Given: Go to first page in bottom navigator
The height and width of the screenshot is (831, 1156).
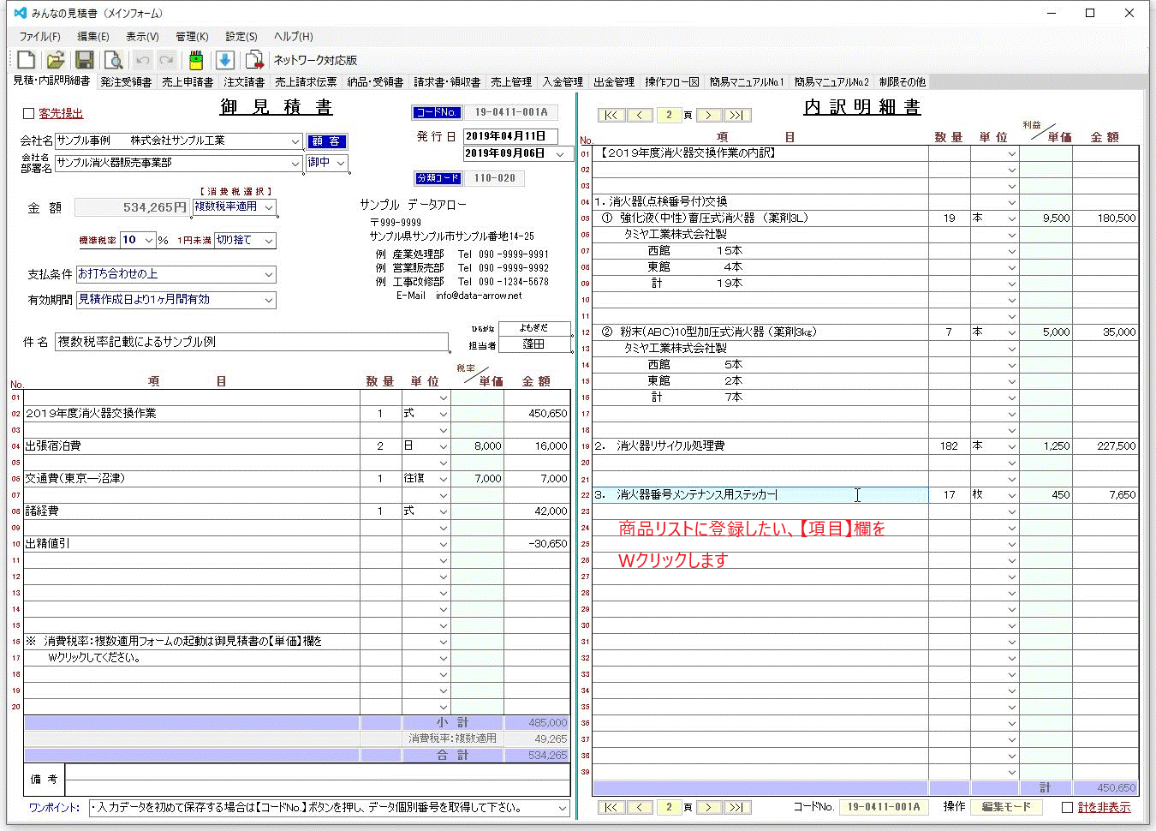Looking at the screenshot, I should (x=611, y=807).
